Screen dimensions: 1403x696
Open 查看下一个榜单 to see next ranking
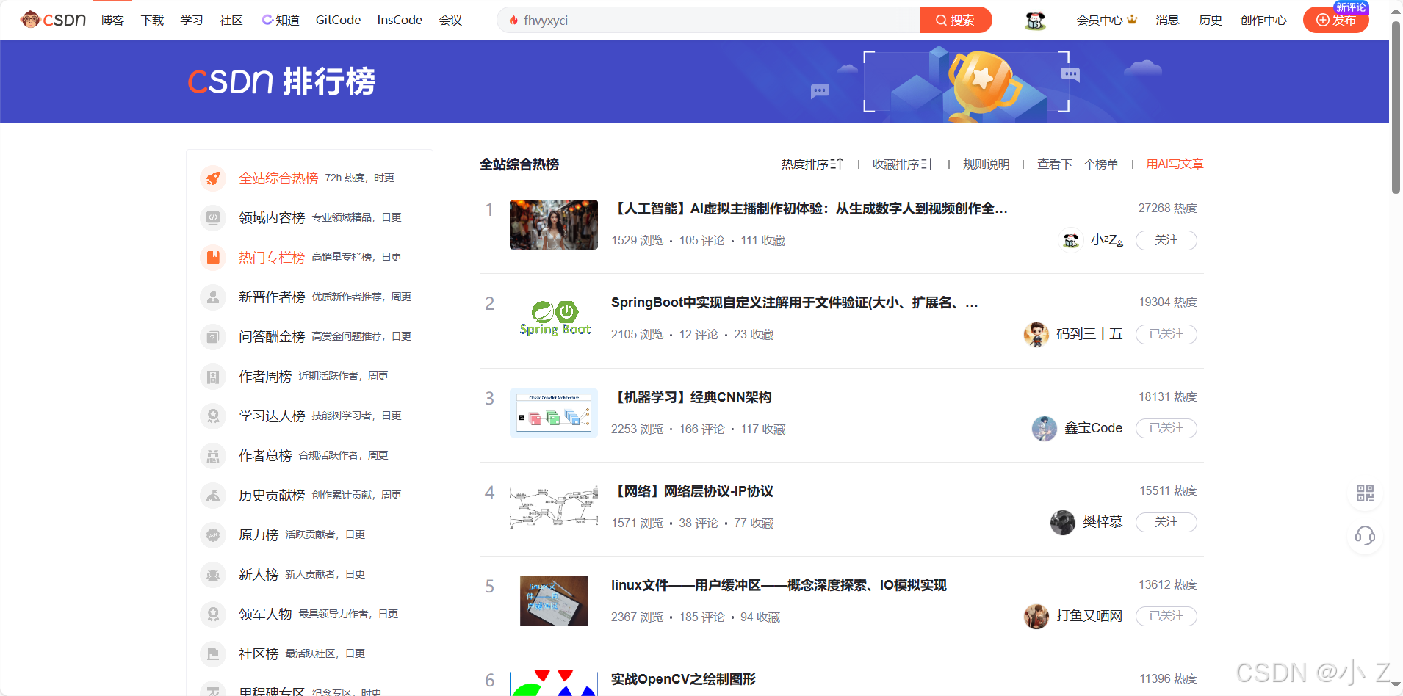click(1077, 164)
